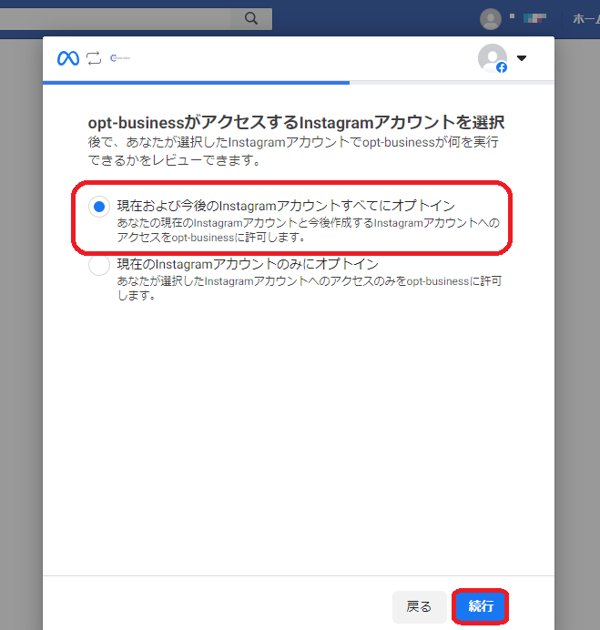Click the profile avatar in dialog header
This screenshot has height=630, width=600.
492,58
